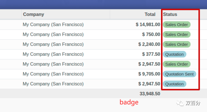The width and height of the screenshot is (207, 112).
Task: Select the $2,240.00 total cell
Action: tap(149, 44)
